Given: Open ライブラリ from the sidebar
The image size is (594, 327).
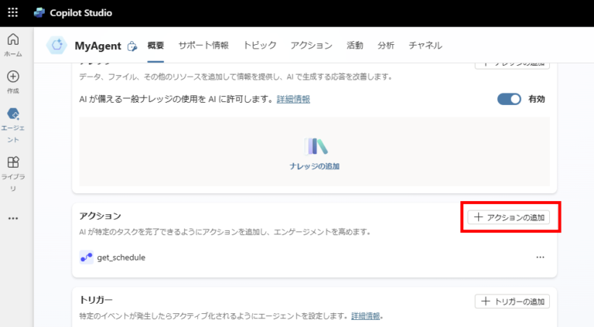Looking at the screenshot, I should coord(13,172).
